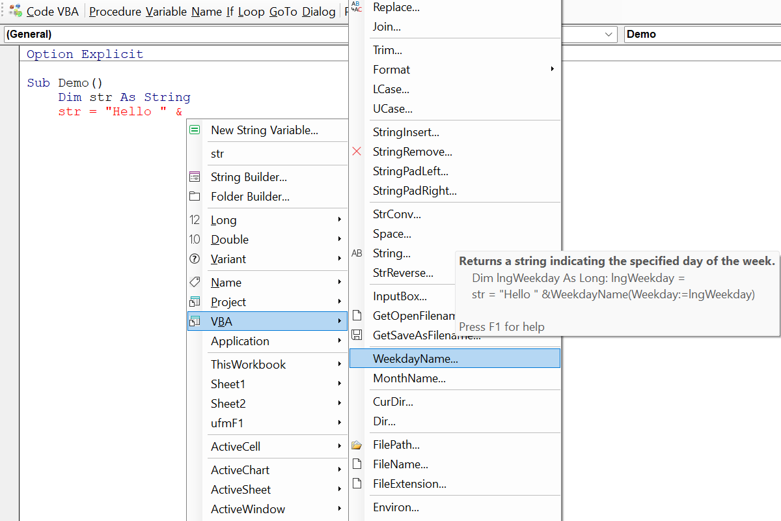Open the Variable toolbar menu
The height and width of the screenshot is (521, 781).
167,12
